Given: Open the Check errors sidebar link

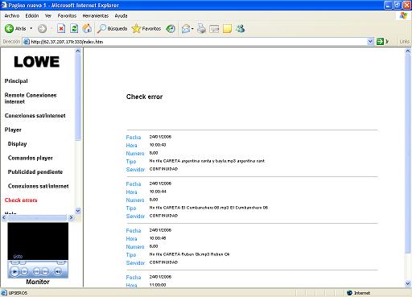Looking at the screenshot, I should (x=21, y=200).
